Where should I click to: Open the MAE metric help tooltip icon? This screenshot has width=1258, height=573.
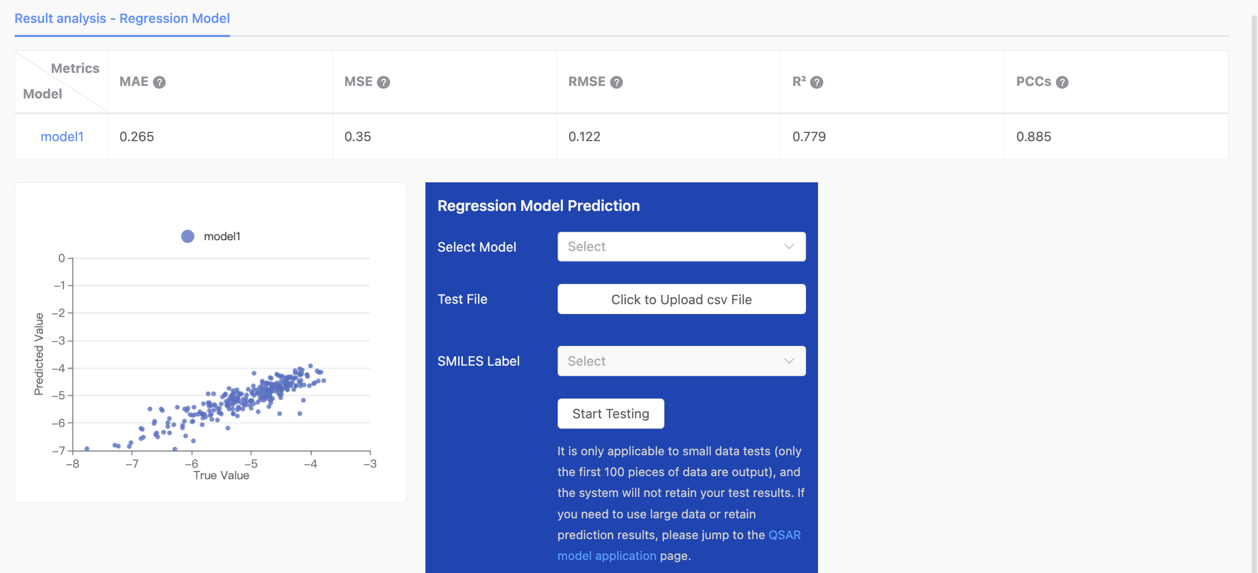(x=160, y=82)
